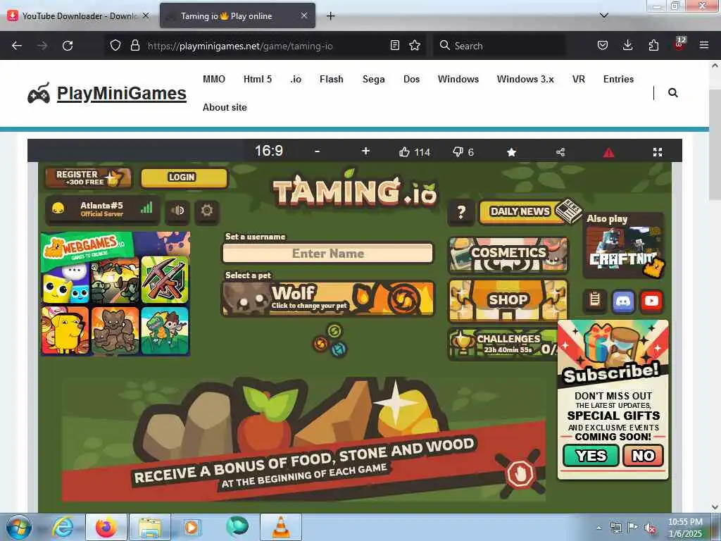Open the Firefox hamburger menu
The width and height of the screenshot is (721, 541).
point(703,45)
